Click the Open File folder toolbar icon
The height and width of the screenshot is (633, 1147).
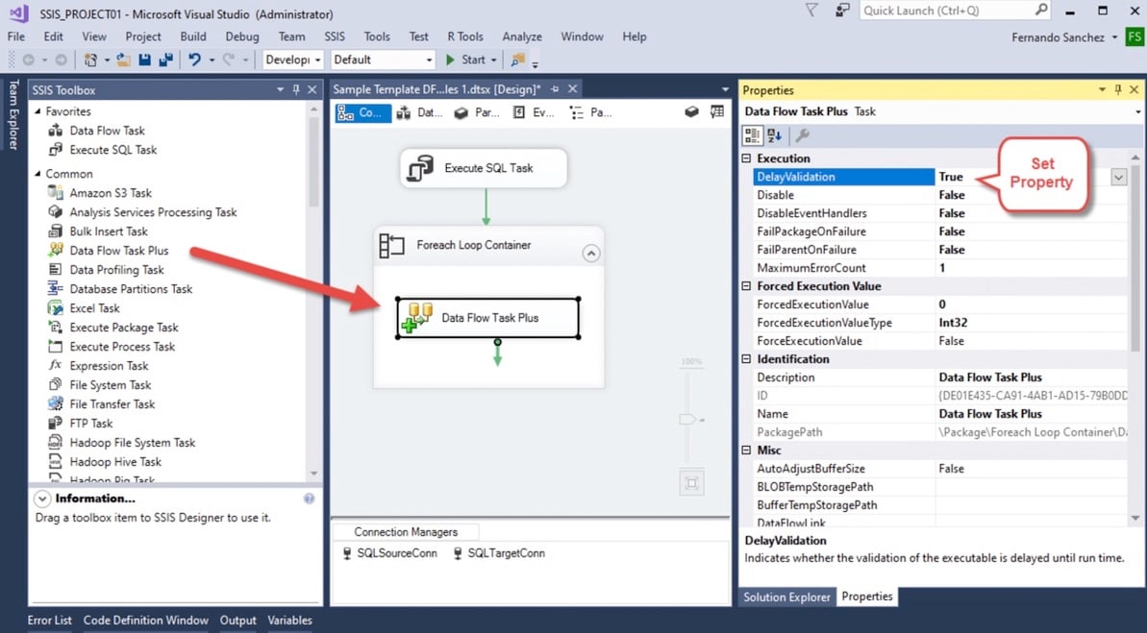pyautogui.click(x=123, y=60)
